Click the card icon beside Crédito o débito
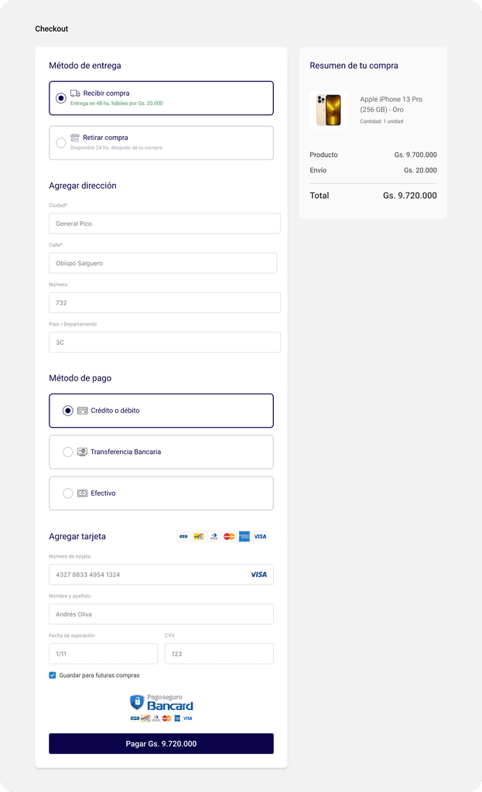Screen dimensions: 482x792 point(82,411)
